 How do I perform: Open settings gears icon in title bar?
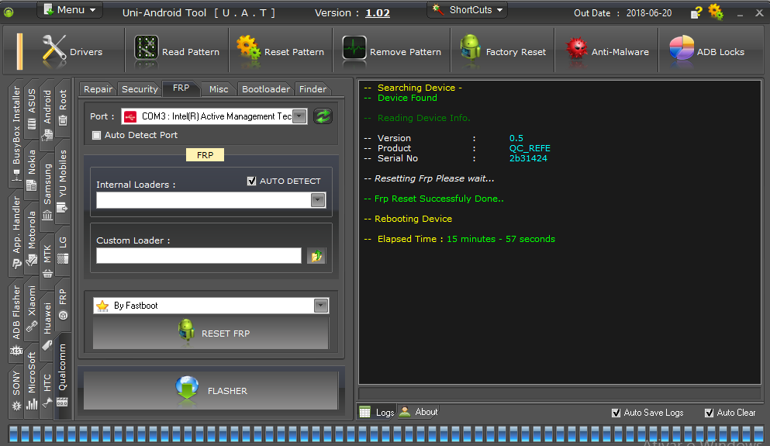click(716, 12)
